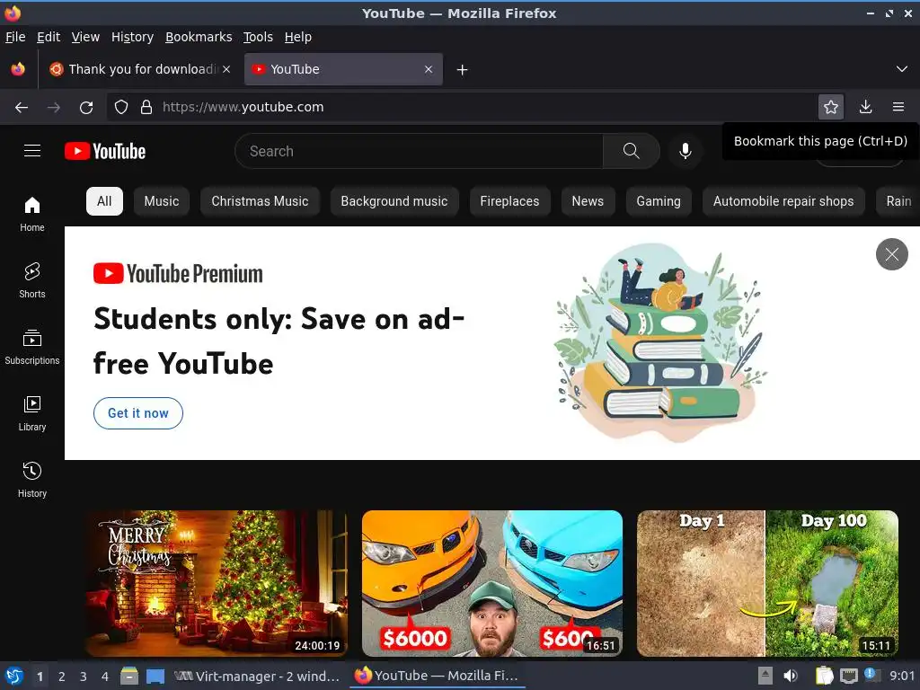Open the update notifier tray icon
Screen dimensions: 920x690
tap(871, 676)
